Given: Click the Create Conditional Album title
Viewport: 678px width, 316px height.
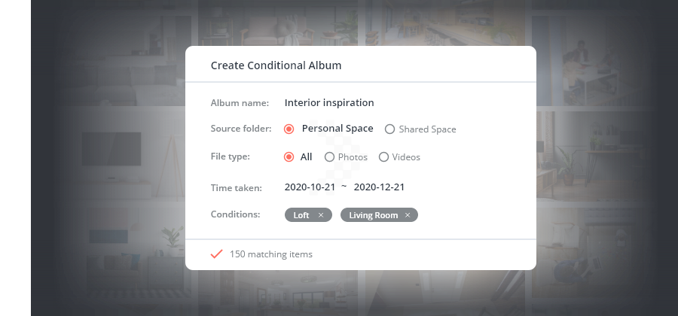Looking at the screenshot, I should [276, 65].
